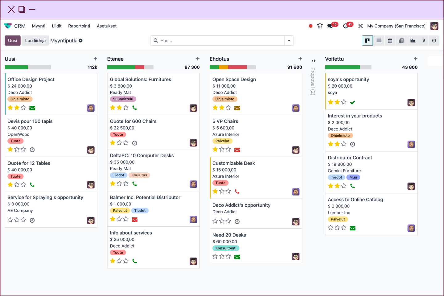Open the My Company (San Francisco) switcher
Image resolution: width=444 pixels, height=296 pixels.
(396, 26)
